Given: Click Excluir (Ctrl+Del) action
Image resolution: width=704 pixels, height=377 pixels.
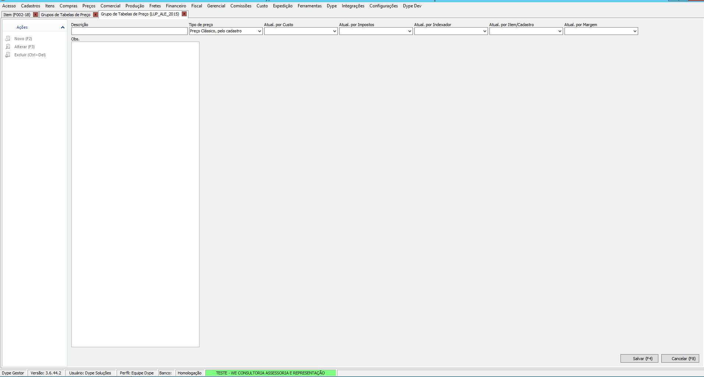Looking at the screenshot, I should tap(30, 55).
